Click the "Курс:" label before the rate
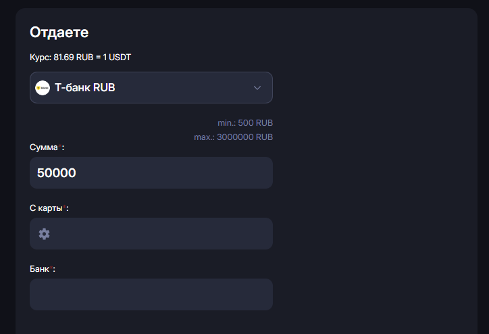 tap(41, 57)
